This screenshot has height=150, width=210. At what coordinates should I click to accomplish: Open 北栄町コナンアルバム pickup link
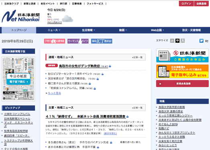tap(17, 114)
